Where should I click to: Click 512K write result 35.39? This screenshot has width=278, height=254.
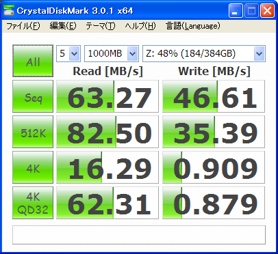pos(214,132)
